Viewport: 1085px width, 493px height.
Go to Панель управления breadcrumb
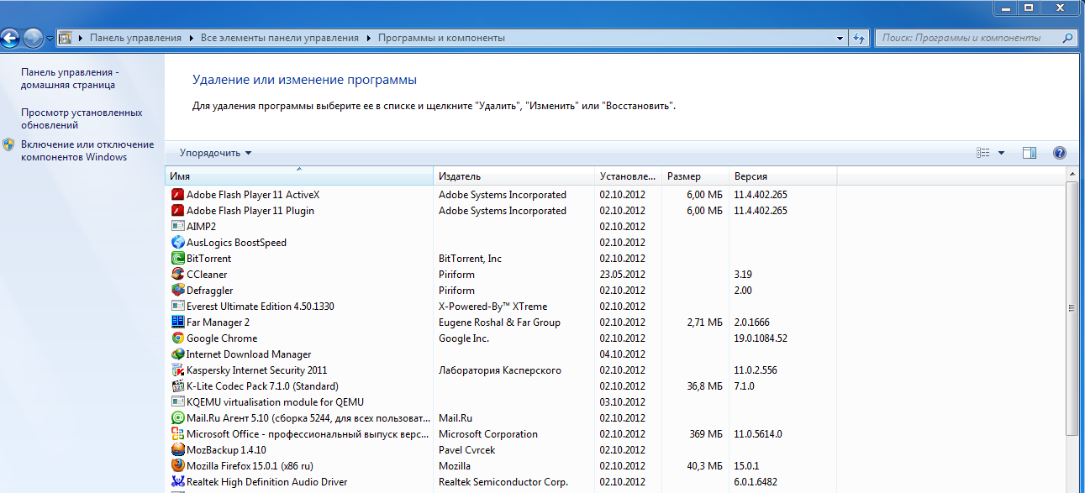click(135, 38)
